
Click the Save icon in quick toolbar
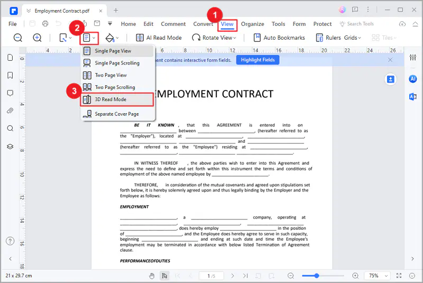[x=32, y=24]
